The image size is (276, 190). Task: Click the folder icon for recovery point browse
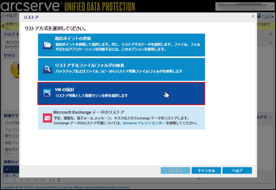coord(48,45)
